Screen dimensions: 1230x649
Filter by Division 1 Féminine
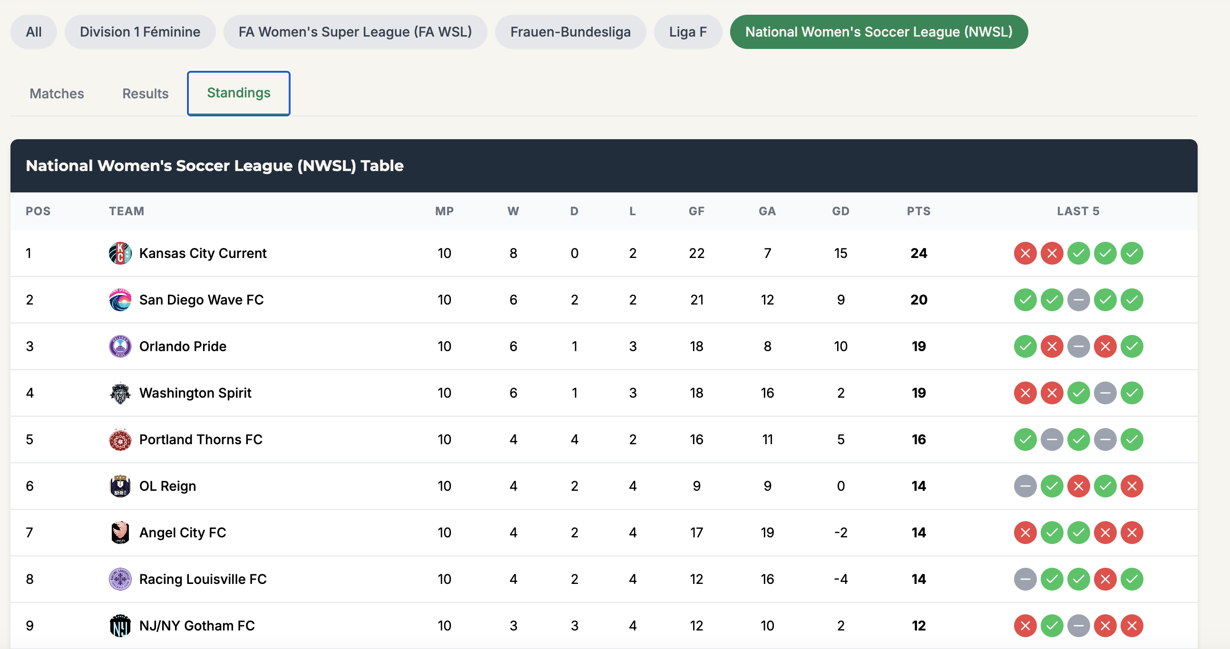pos(140,32)
